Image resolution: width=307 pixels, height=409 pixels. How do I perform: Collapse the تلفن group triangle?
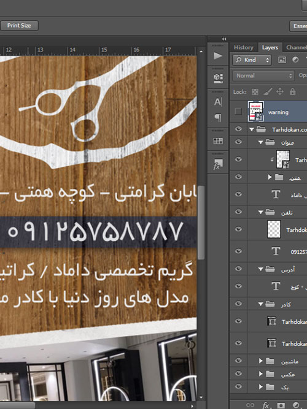tap(260, 212)
